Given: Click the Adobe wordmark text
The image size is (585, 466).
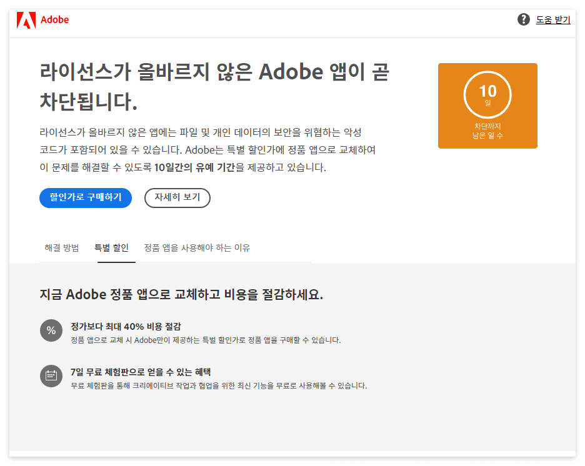Looking at the screenshot, I should pos(54,20).
